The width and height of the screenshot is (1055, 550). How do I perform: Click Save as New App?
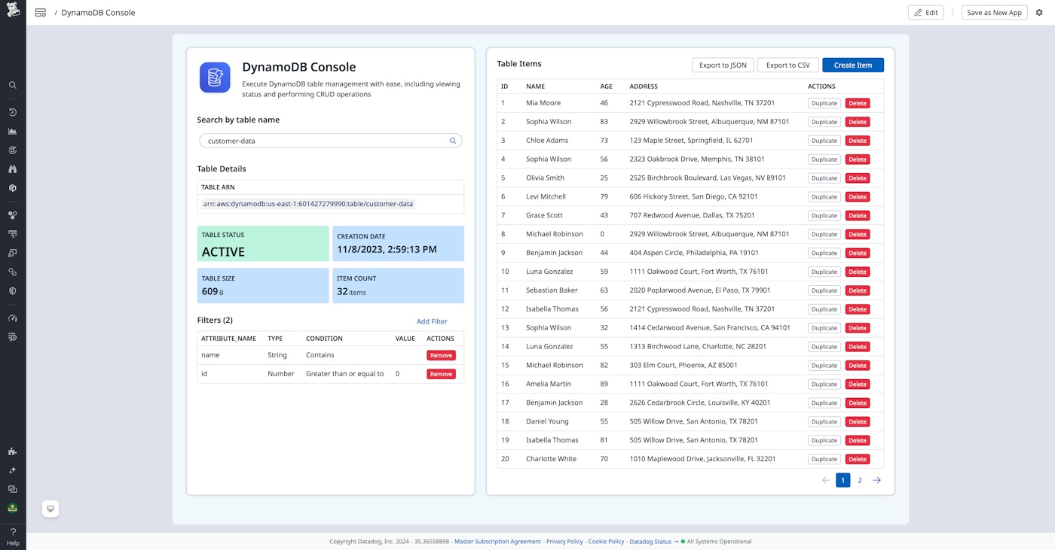tap(994, 13)
